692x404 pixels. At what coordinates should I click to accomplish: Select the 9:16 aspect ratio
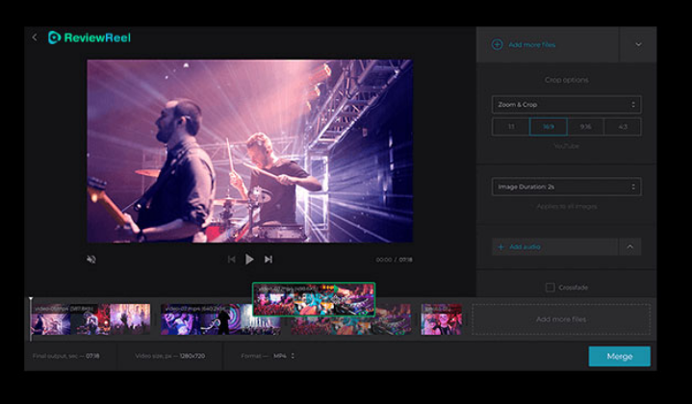[585, 127]
